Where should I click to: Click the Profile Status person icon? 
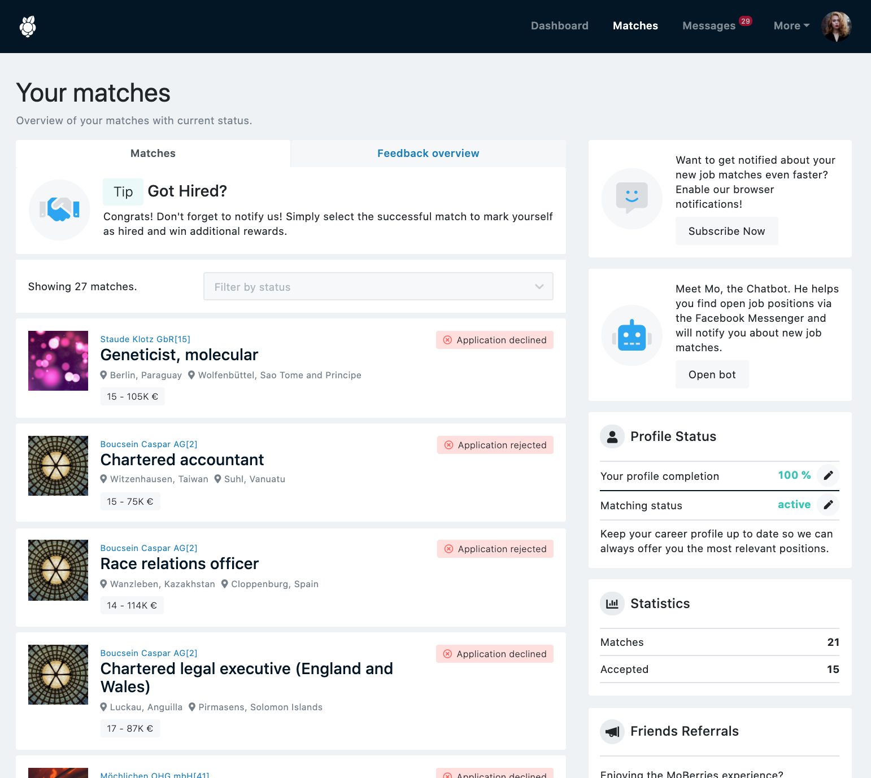612,436
